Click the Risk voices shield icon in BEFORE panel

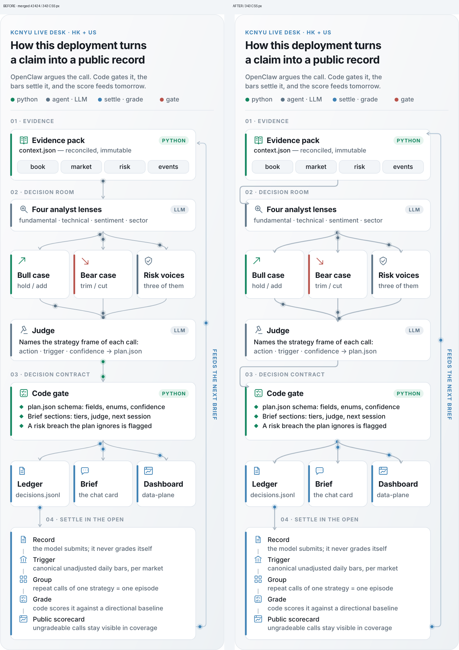coord(148,261)
